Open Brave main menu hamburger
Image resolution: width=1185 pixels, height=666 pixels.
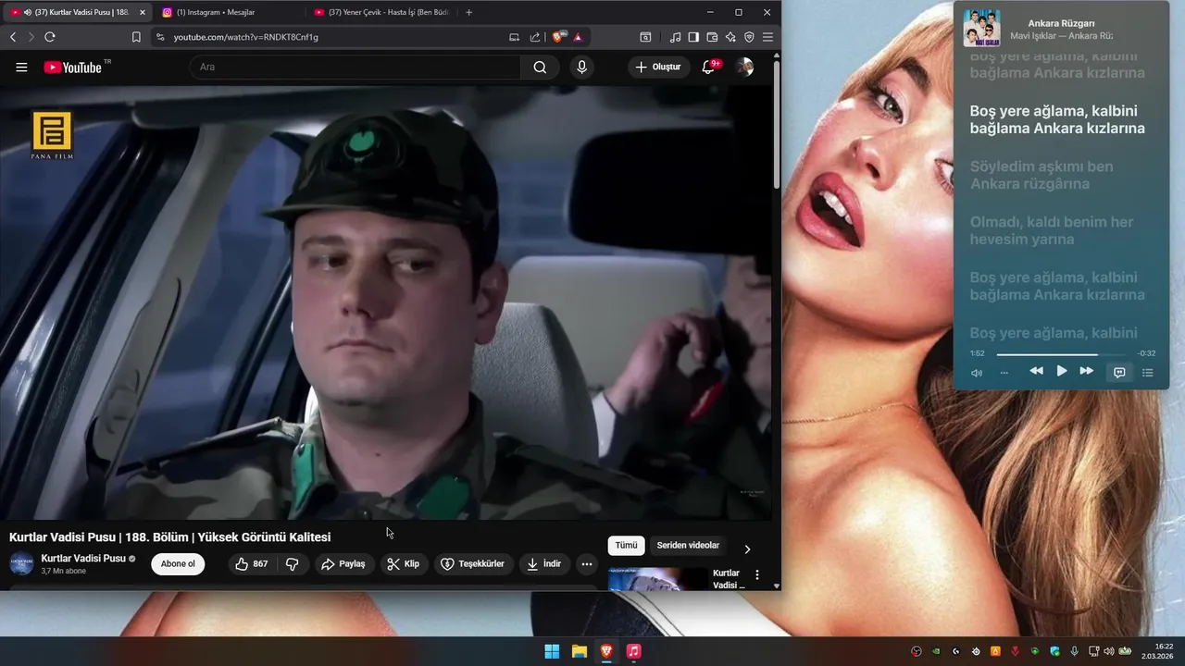pos(767,37)
